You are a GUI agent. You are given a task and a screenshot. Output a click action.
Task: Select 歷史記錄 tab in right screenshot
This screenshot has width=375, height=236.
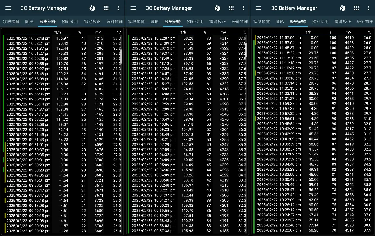click(x=298, y=21)
